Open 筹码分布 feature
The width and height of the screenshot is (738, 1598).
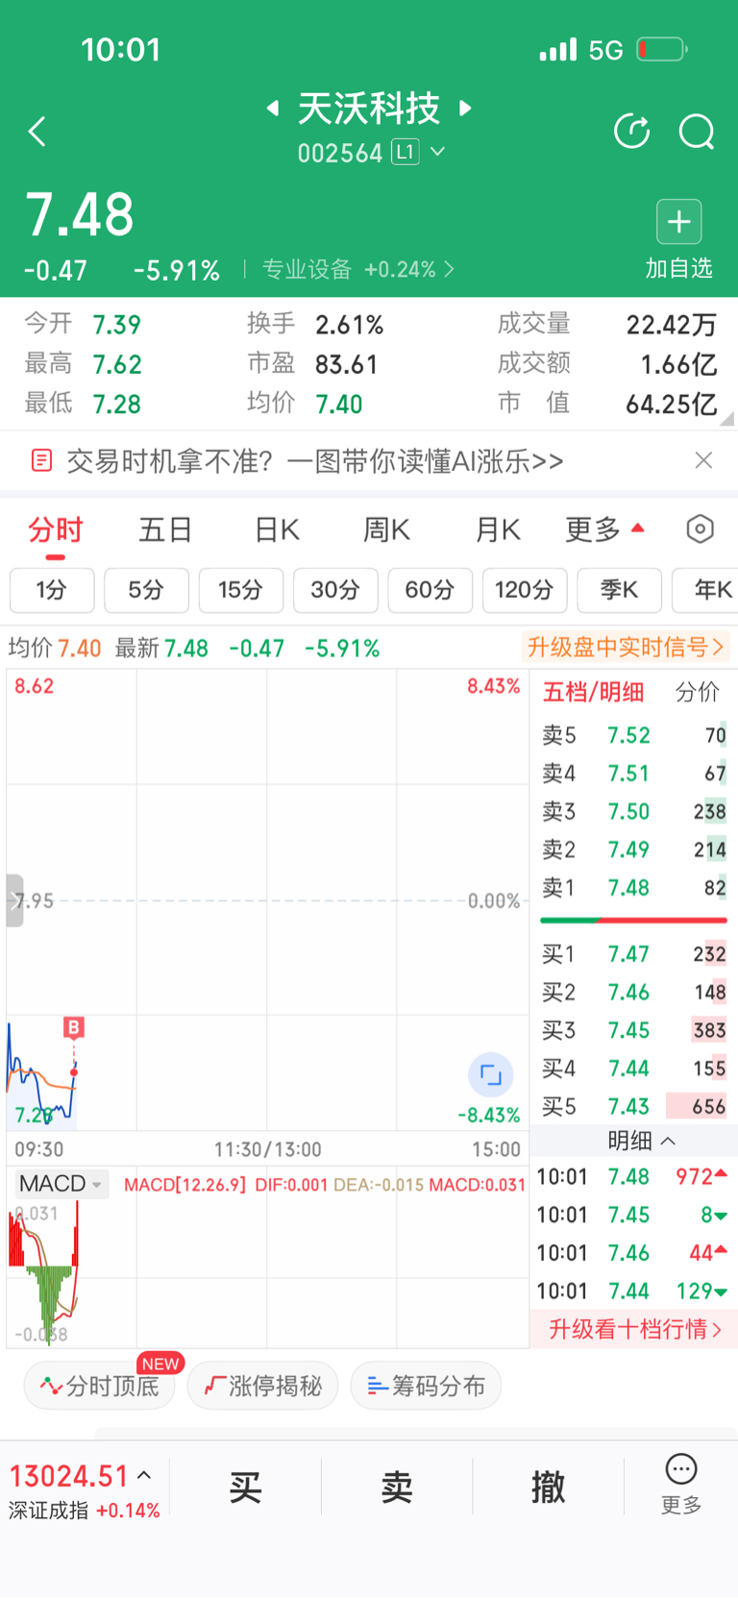click(426, 1386)
